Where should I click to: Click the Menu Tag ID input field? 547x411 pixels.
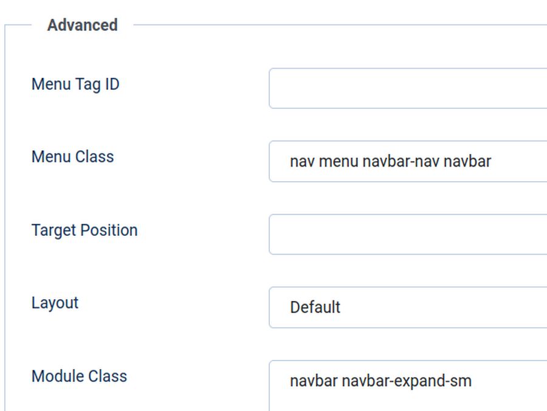click(x=407, y=88)
